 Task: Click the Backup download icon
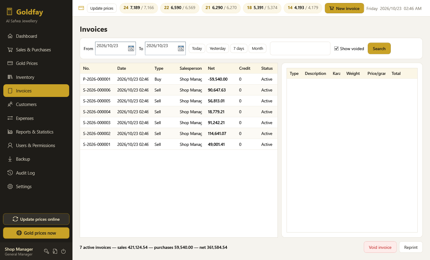click(10, 159)
